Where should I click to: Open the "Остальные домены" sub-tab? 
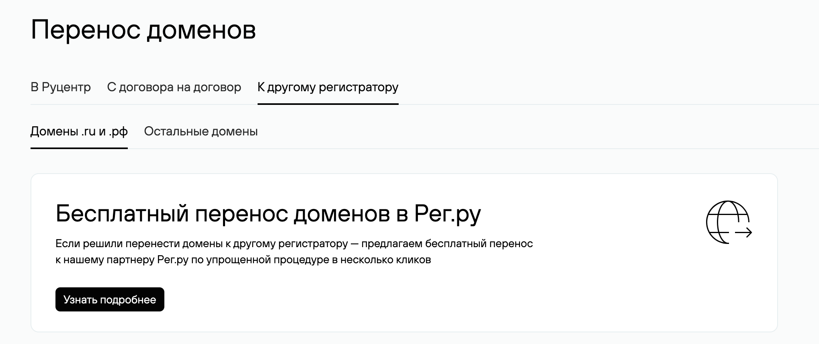201,131
